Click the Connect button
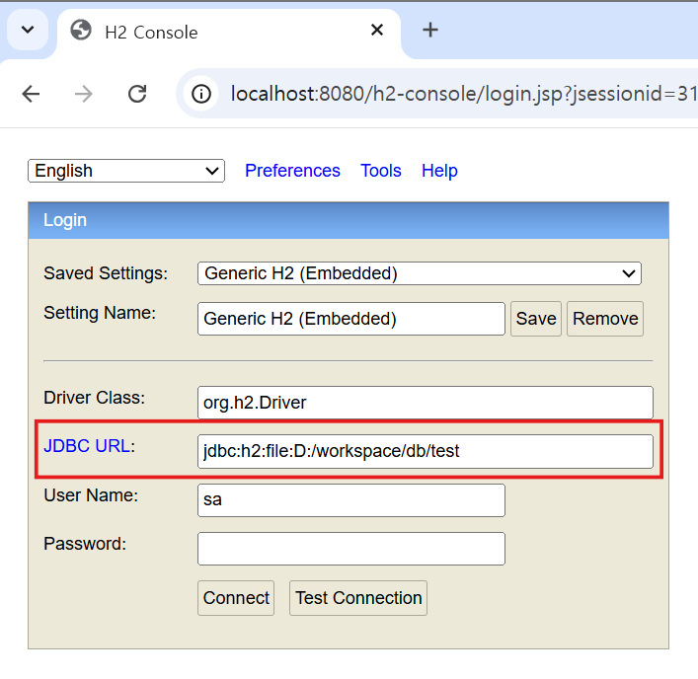698x679 pixels. [x=236, y=598]
